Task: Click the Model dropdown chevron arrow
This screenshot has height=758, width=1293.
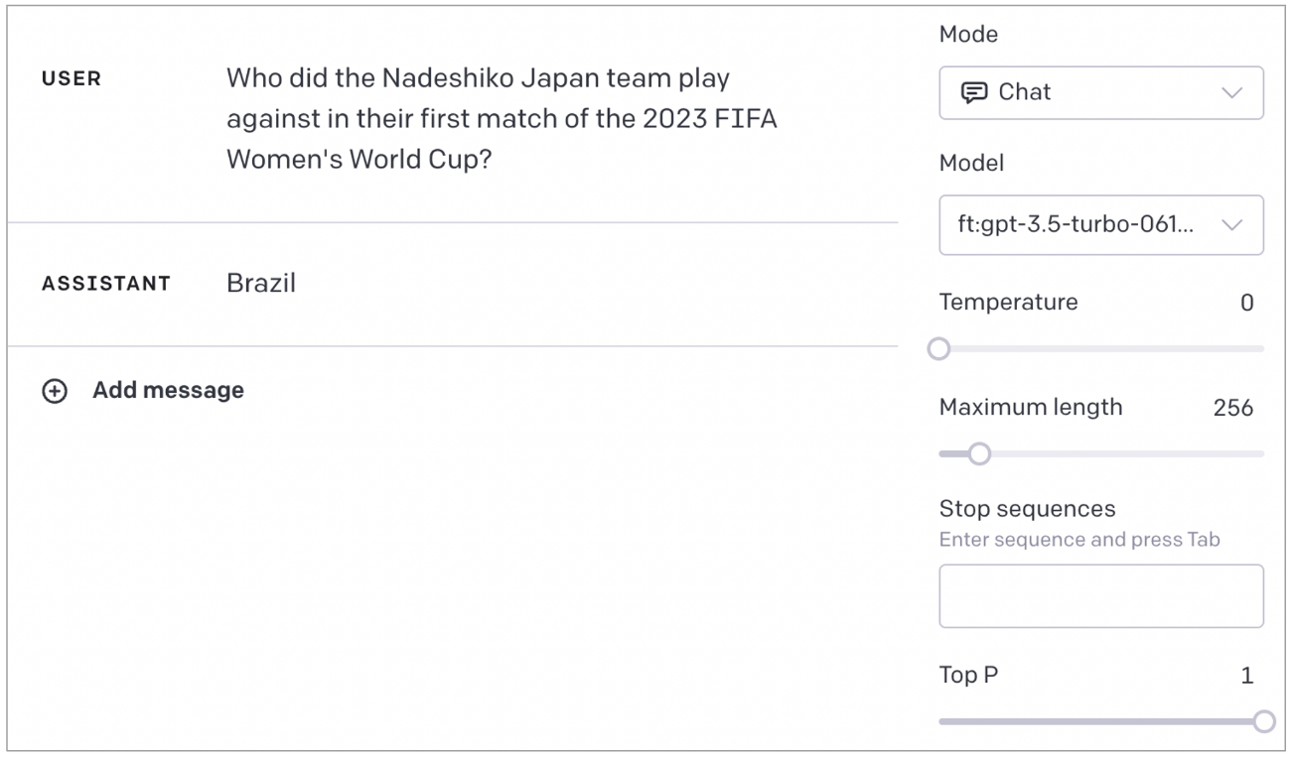Action: pyautogui.click(x=1231, y=226)
